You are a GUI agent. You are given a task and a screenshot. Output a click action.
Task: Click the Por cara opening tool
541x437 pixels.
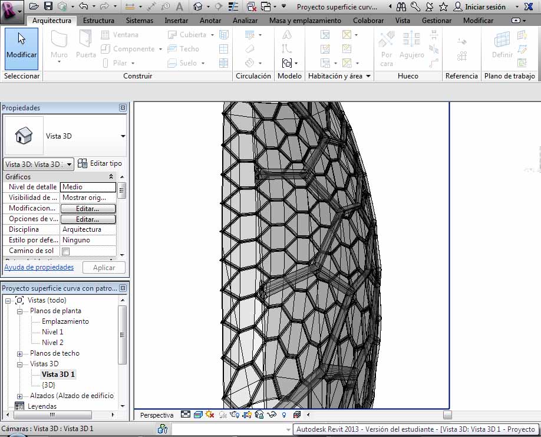click(x=387, y=47)
